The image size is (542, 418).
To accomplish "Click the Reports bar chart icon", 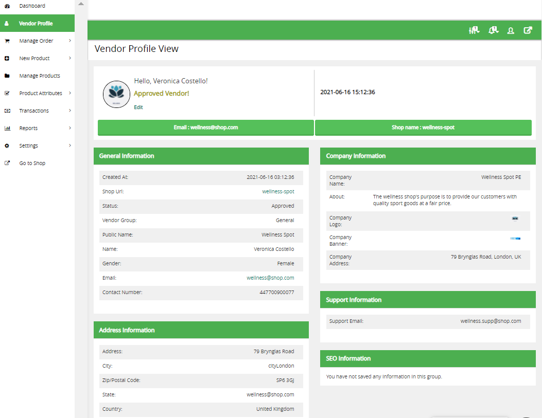I will coord(7,129).
